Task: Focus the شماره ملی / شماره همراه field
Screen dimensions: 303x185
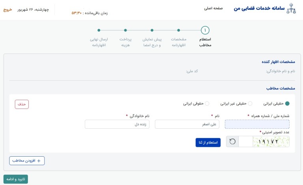Action: pos(257,124)
